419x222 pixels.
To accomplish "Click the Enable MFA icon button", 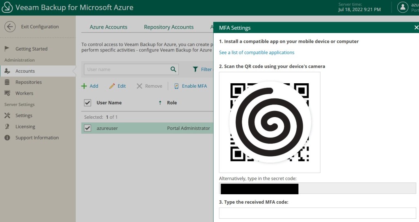I will (x=177, y=86).
